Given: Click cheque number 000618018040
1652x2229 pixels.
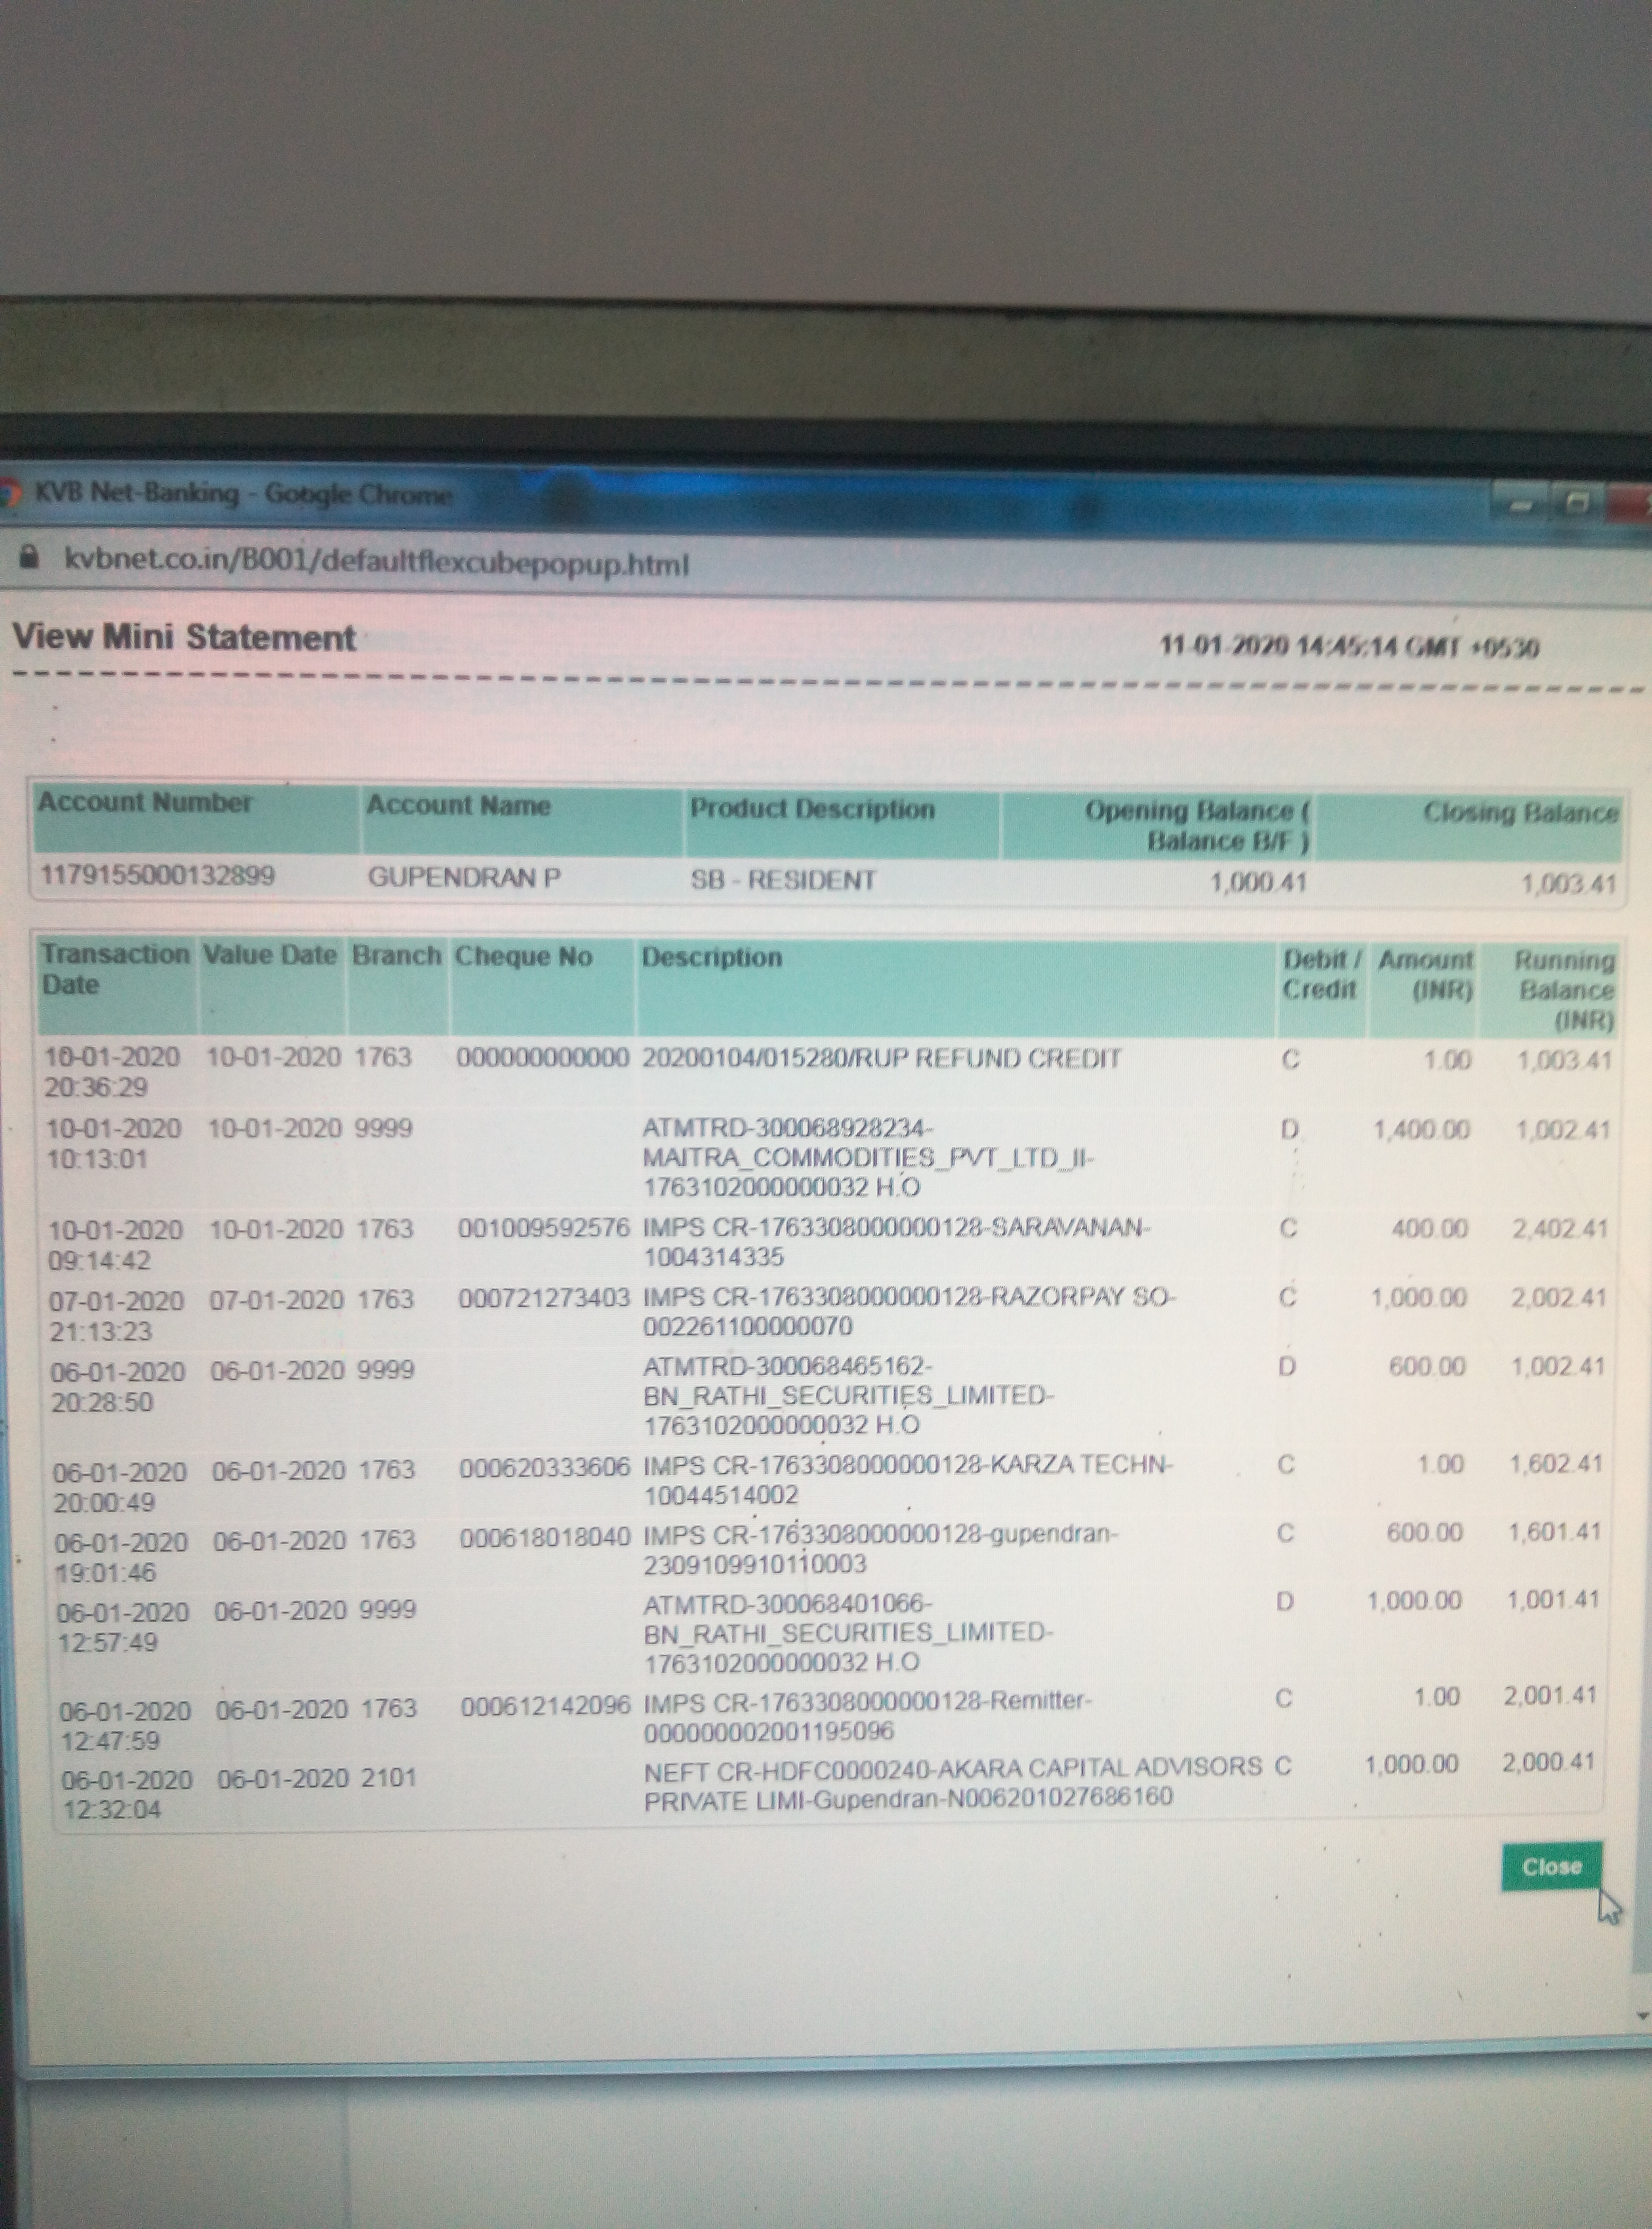Looking at the screenshot, I should pyautogui.click(x=545, y=1538).
